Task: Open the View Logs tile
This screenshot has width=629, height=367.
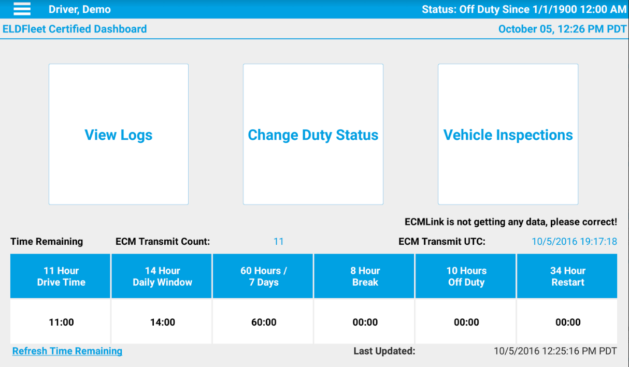Action: point(119,135)
